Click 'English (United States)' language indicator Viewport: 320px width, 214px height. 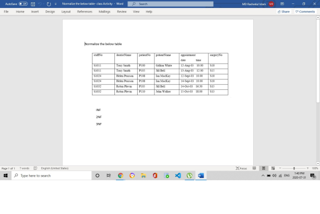(x=55, y=168)
